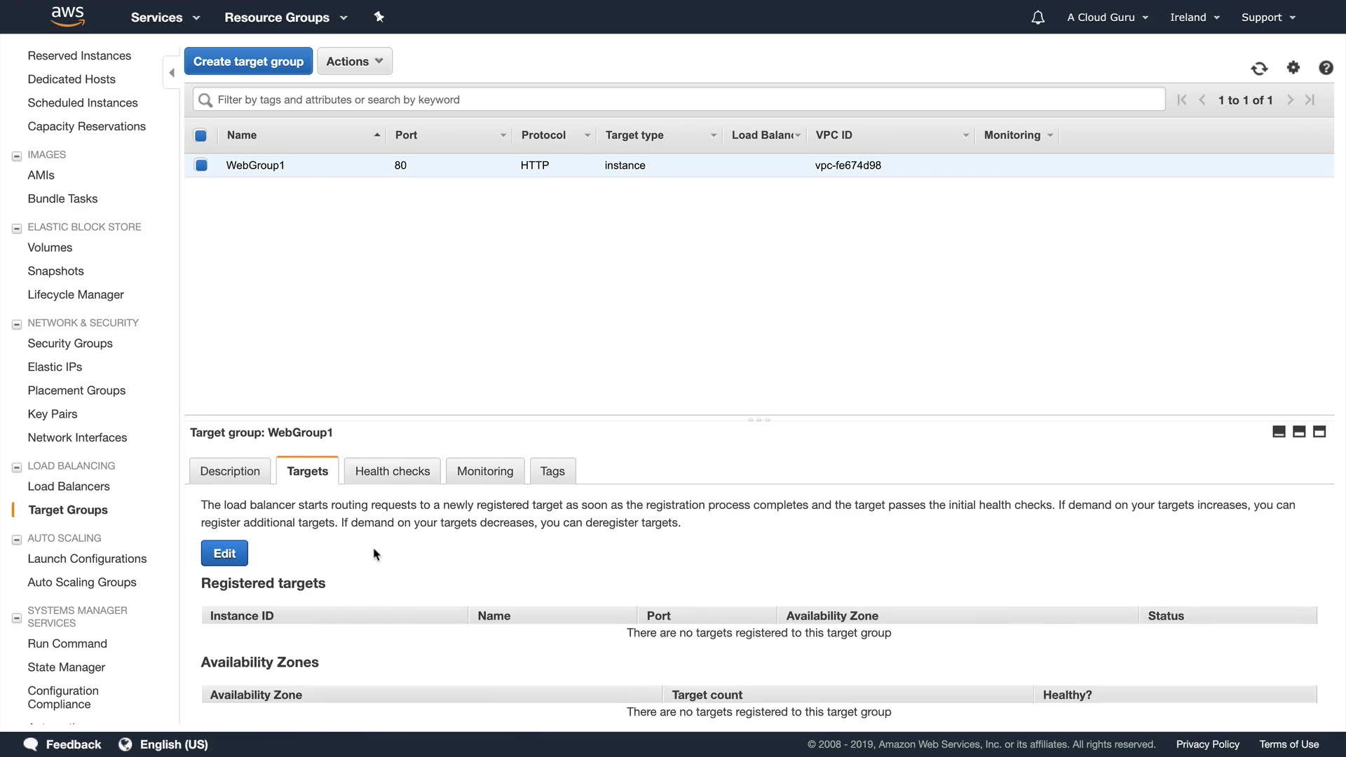Image resolution: width=1346 pixels, height=757 pixels.
Task: Collapse the left navigation pane arrow
Action: (171, 72)
